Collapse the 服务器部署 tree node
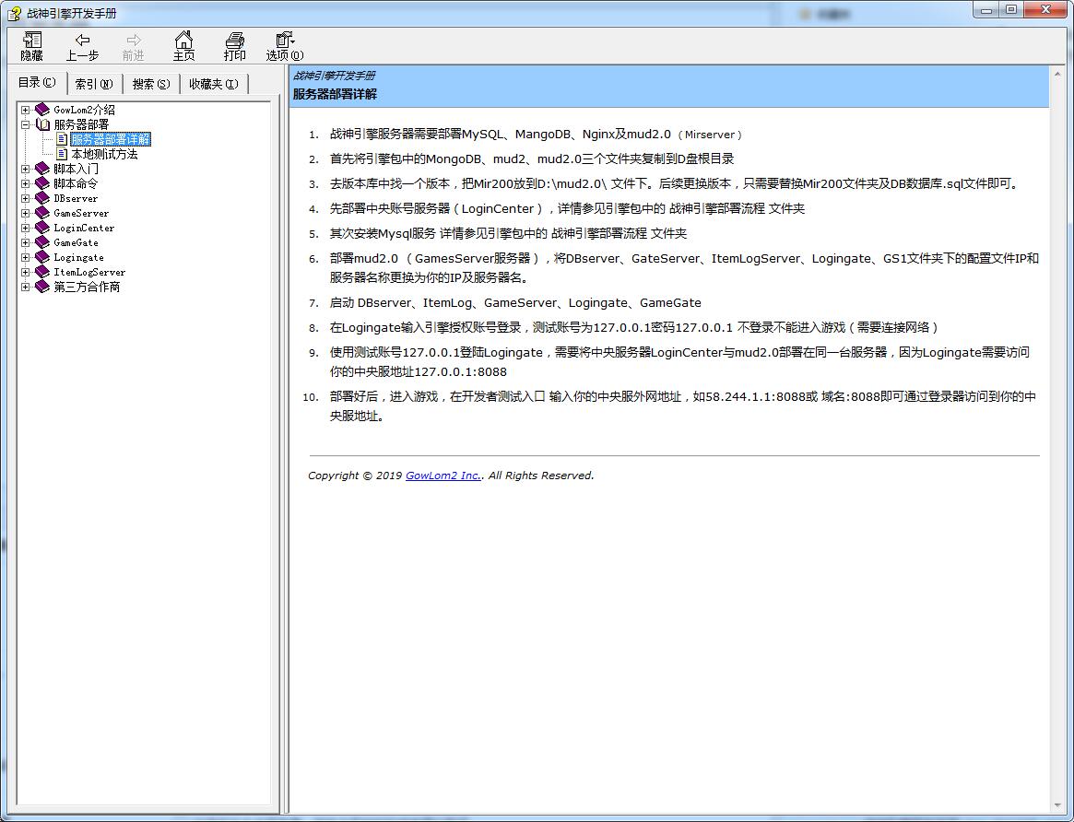Screen dimensions: 1074x822 26,124
